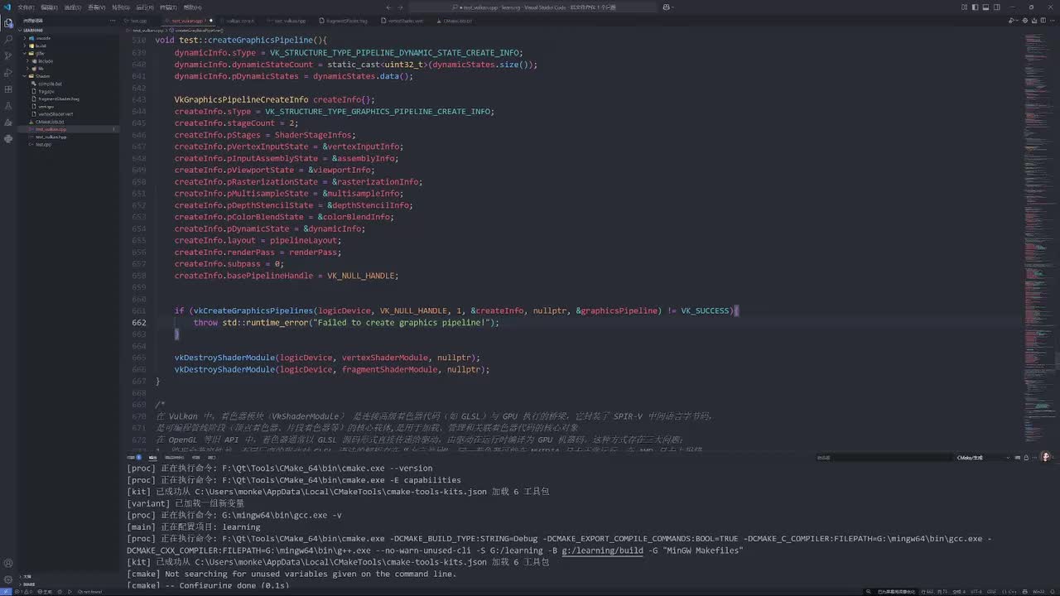The height and width of the screenshot is (596, 1060).
Task: Switch to the vertexShader.vert editor tab
Action: (x=406, y=20)
